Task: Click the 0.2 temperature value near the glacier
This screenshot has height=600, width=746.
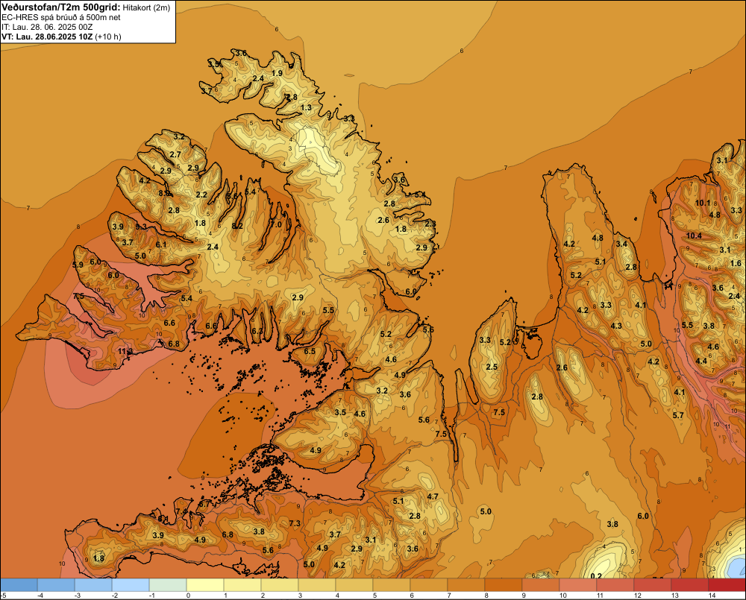Action: pyautogui.click(x=595, y=576)
